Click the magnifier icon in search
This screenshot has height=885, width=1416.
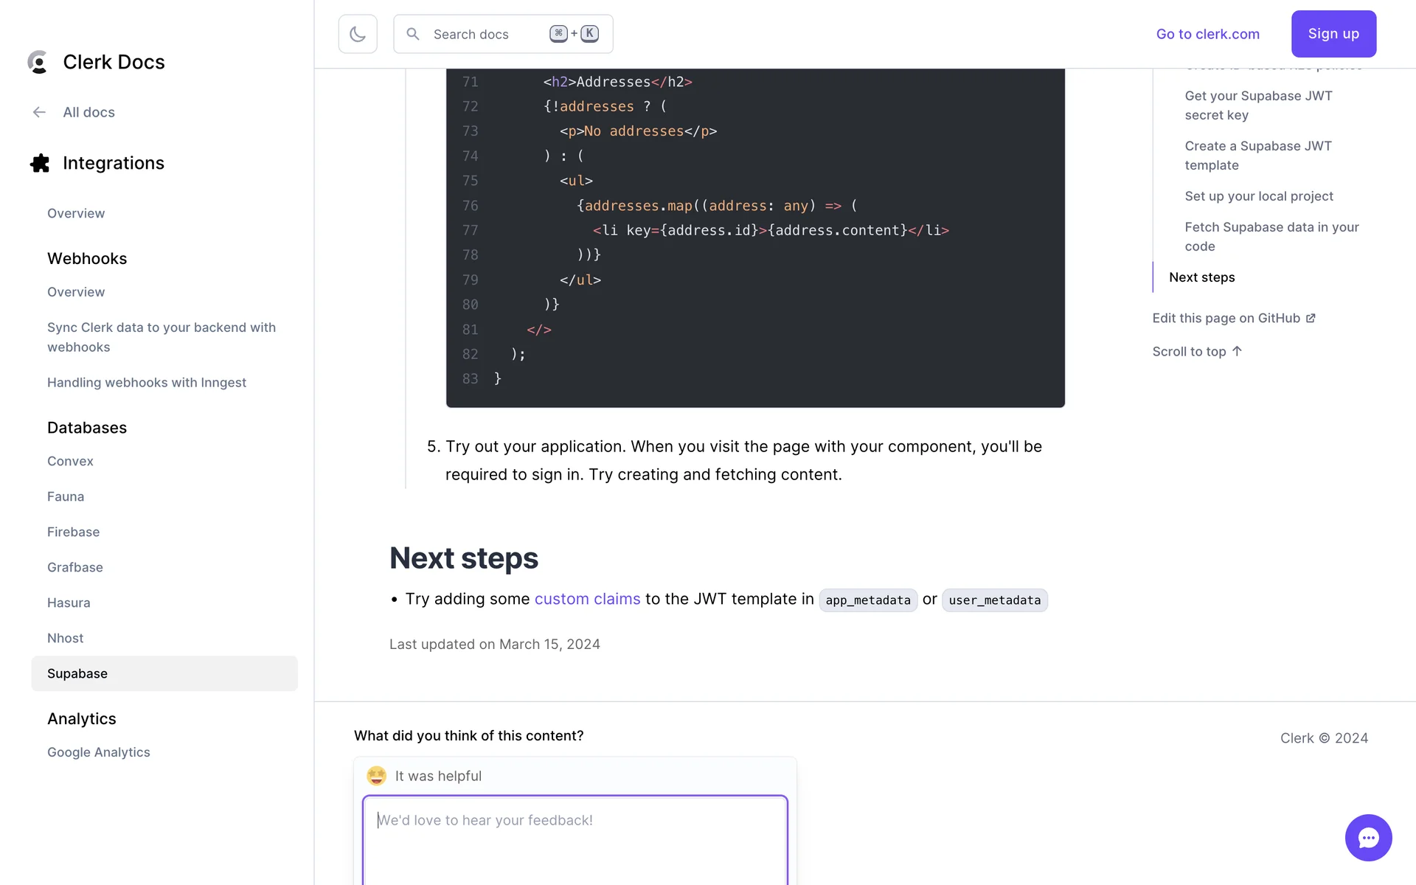[413, 34]
